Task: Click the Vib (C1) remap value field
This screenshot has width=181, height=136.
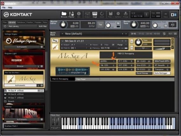Action: (x=108, y=65)
